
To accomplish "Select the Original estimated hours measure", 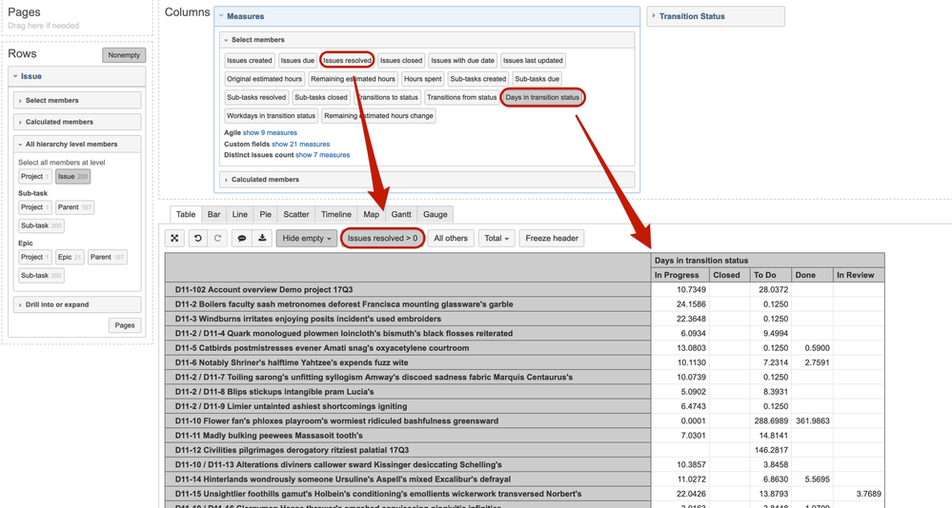I will 264,79.
